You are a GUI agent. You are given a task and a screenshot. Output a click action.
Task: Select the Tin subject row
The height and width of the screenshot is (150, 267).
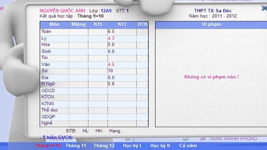[94, 58]
